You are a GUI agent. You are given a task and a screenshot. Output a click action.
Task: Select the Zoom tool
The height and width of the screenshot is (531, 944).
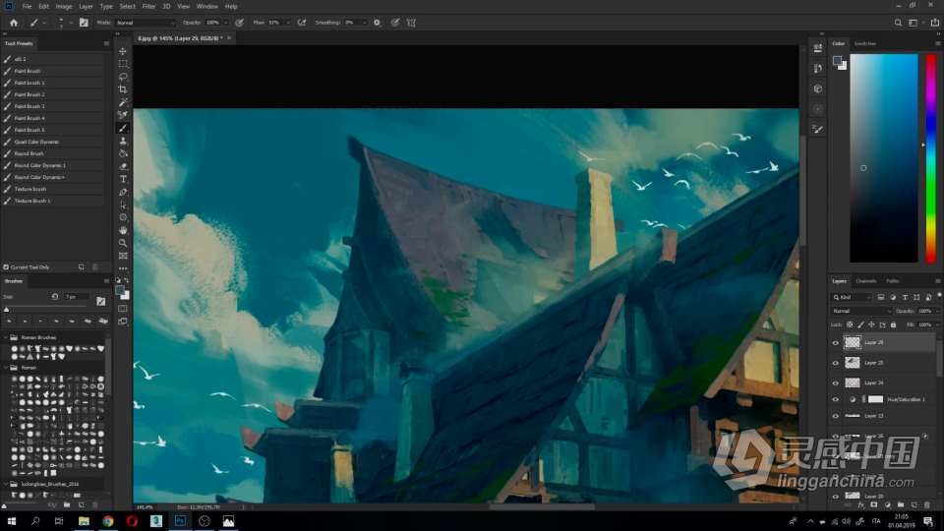(123, 243)
